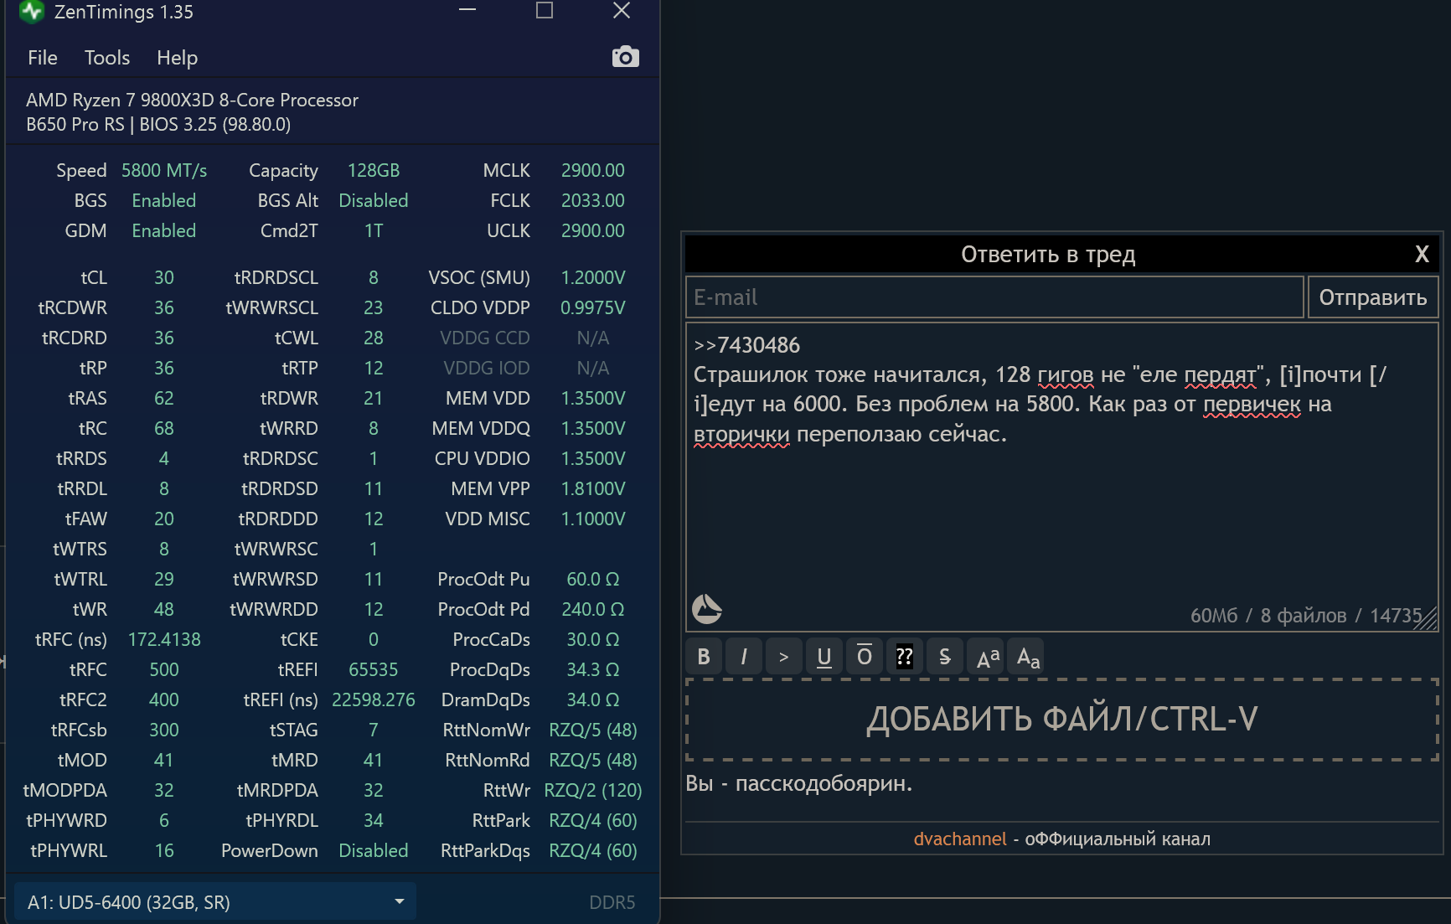Take a ZenTimings screenshot with the camera icon
The width and height of the screenshot is (1451, 924).
[x=625, y=57]
